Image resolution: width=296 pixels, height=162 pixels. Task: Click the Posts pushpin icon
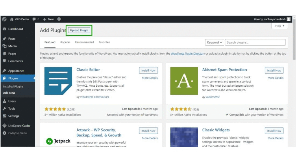point(5,39)
